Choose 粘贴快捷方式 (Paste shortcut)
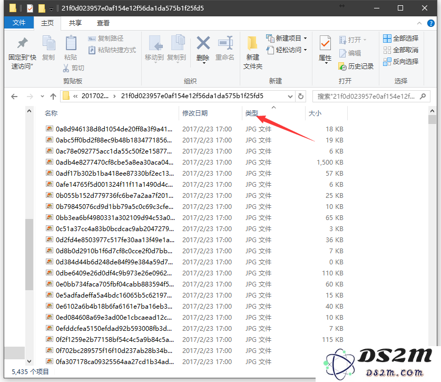Image resolution: width=441 pixels, height=382 pixels. (112, 50)
